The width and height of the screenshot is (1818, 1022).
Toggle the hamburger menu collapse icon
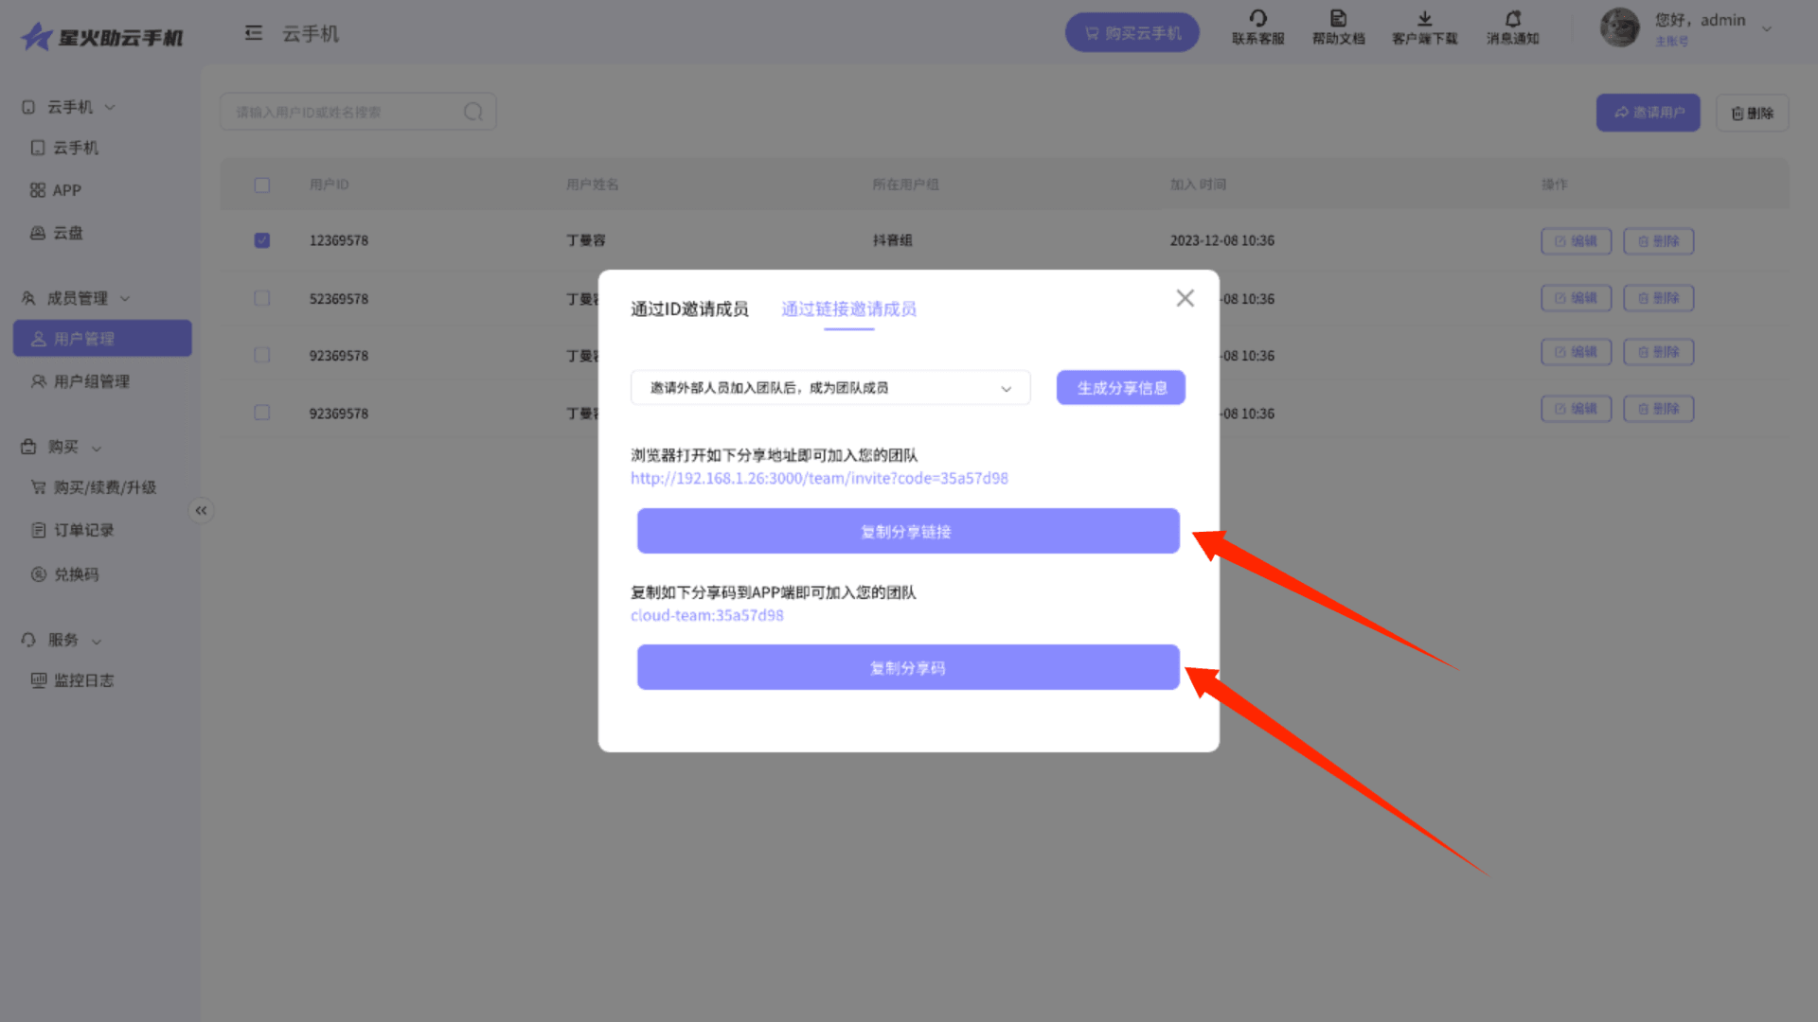coord(253,33)
